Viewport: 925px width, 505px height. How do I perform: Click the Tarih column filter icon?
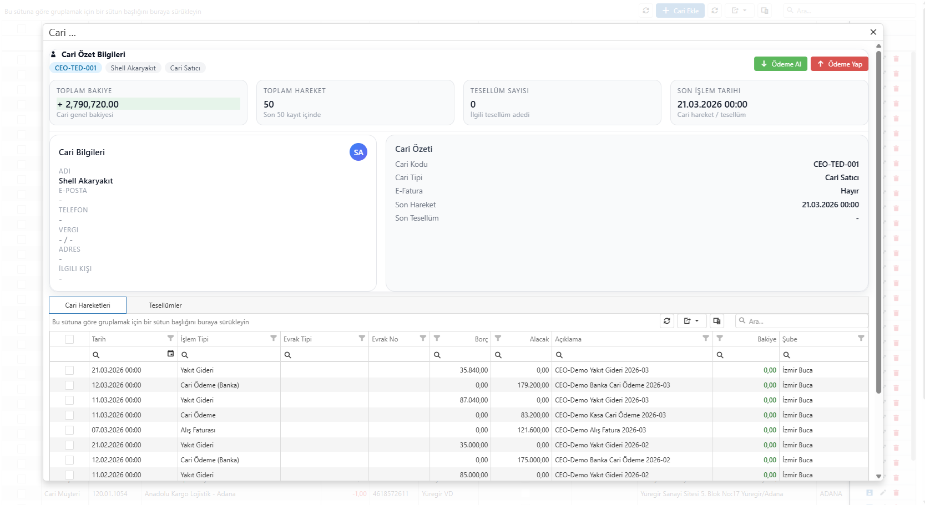[x=170, y=338]
